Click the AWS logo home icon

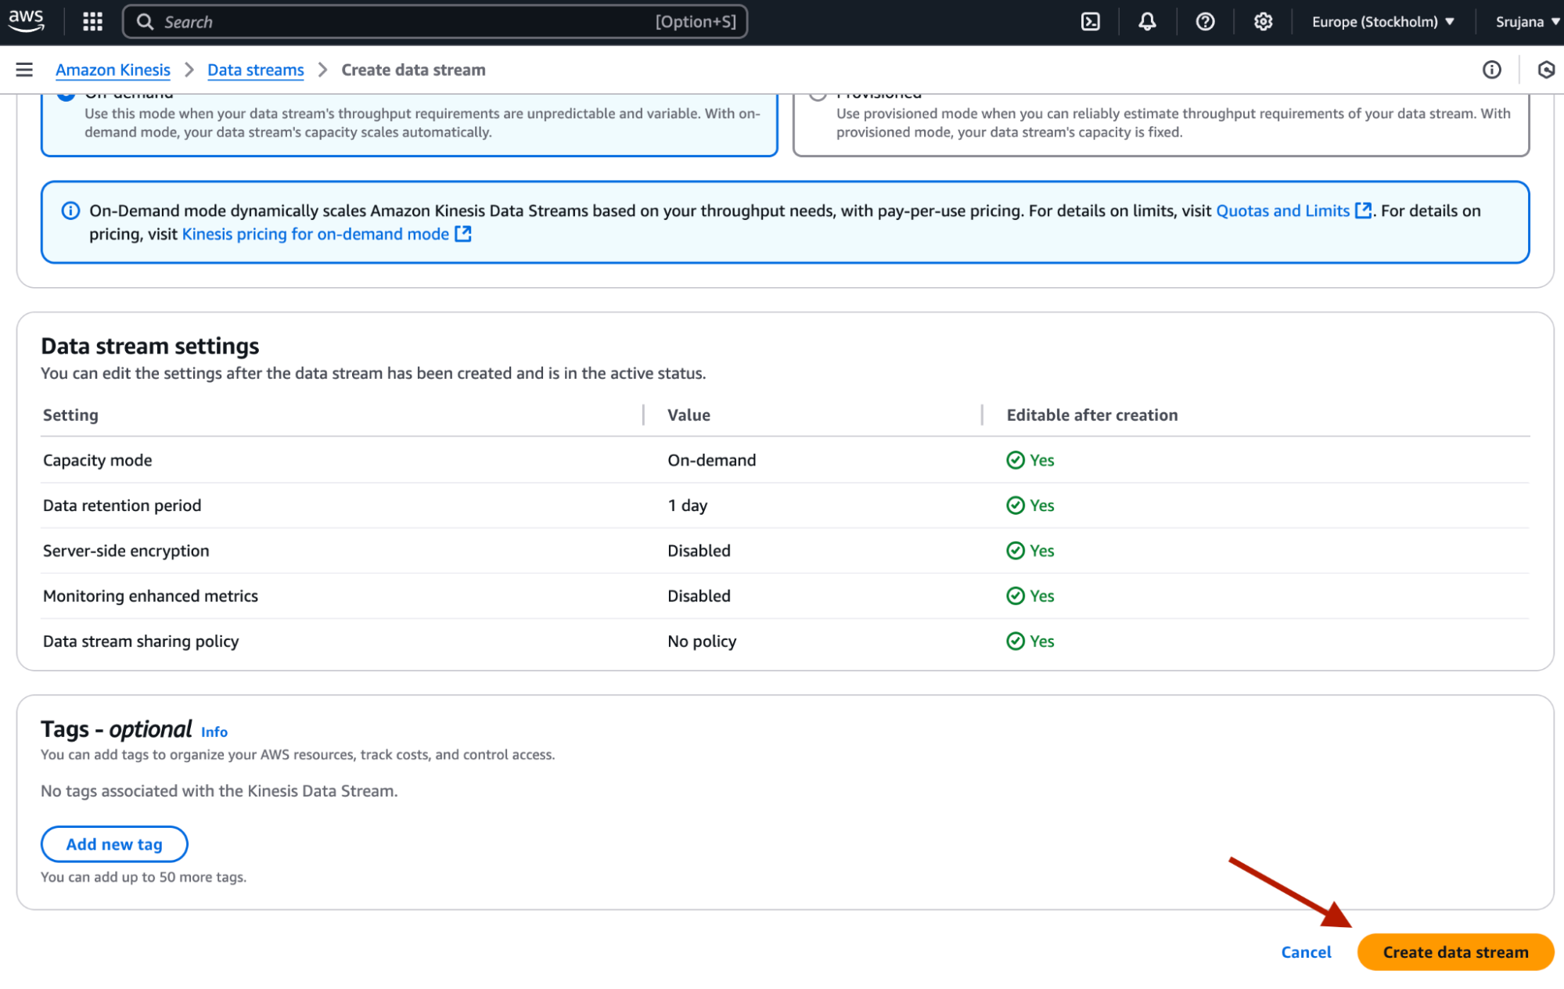pyautogui.click(x=27, y=21)
